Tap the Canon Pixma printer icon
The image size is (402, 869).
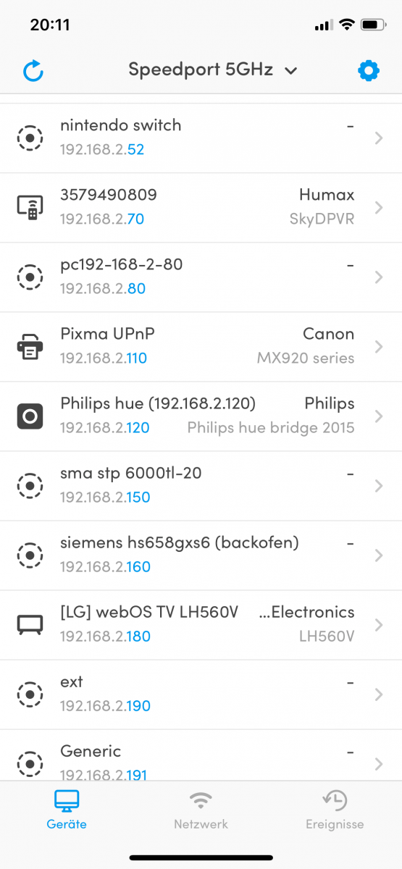click(30, 346)
